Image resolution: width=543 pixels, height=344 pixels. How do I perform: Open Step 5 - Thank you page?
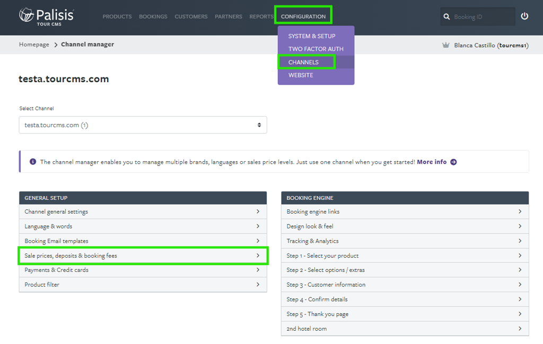point(405,314)
